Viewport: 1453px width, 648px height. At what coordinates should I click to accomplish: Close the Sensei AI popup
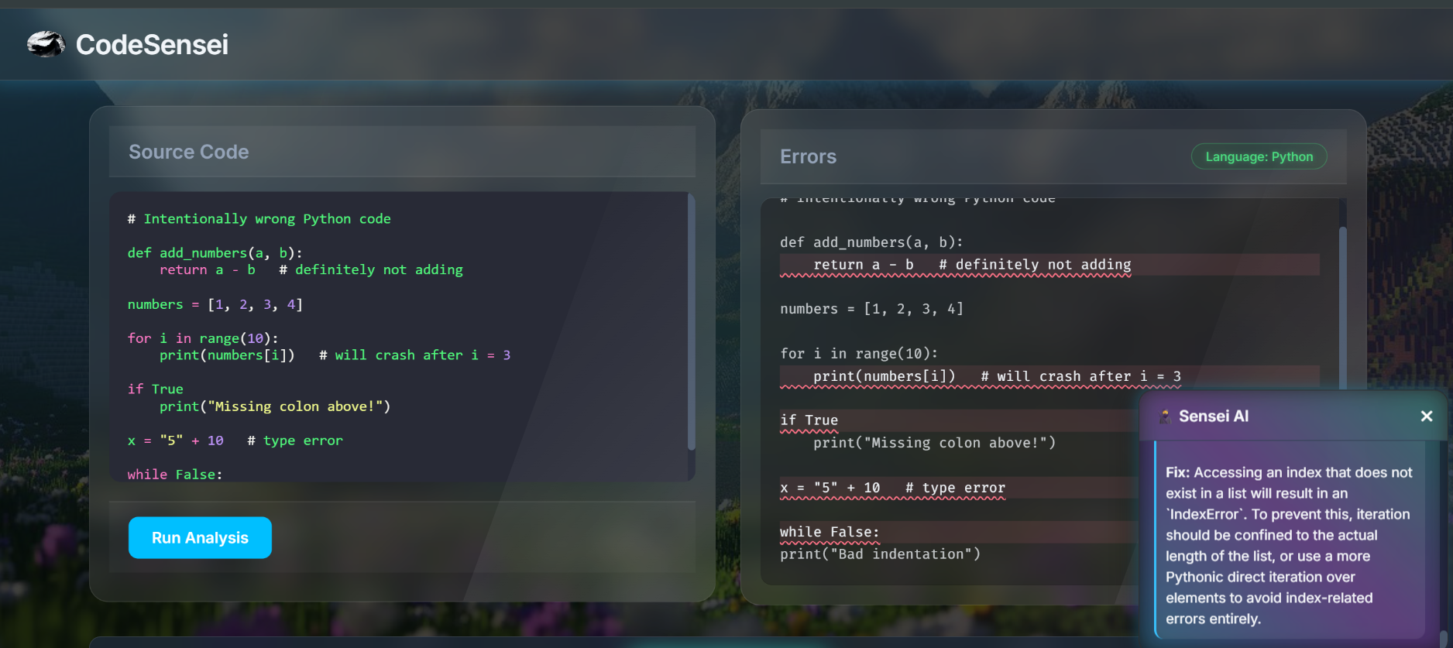[1427, 416]
